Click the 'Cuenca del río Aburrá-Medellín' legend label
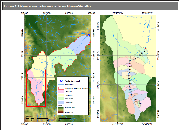The height and width of the screenshot is (131, 180). pyautogui.click(x=76, y=88)
